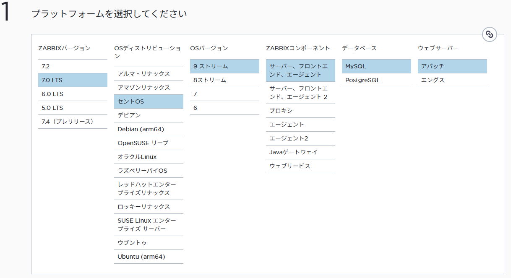511x278 pixels.
Task: Select Debian (arm64) distribution
Action: point(149,129)
